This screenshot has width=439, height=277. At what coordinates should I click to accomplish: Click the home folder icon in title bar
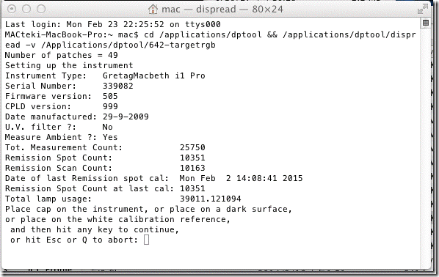coord(153,9)
